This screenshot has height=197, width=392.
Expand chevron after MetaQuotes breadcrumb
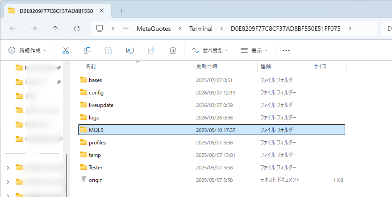click(x=180, y=29)
